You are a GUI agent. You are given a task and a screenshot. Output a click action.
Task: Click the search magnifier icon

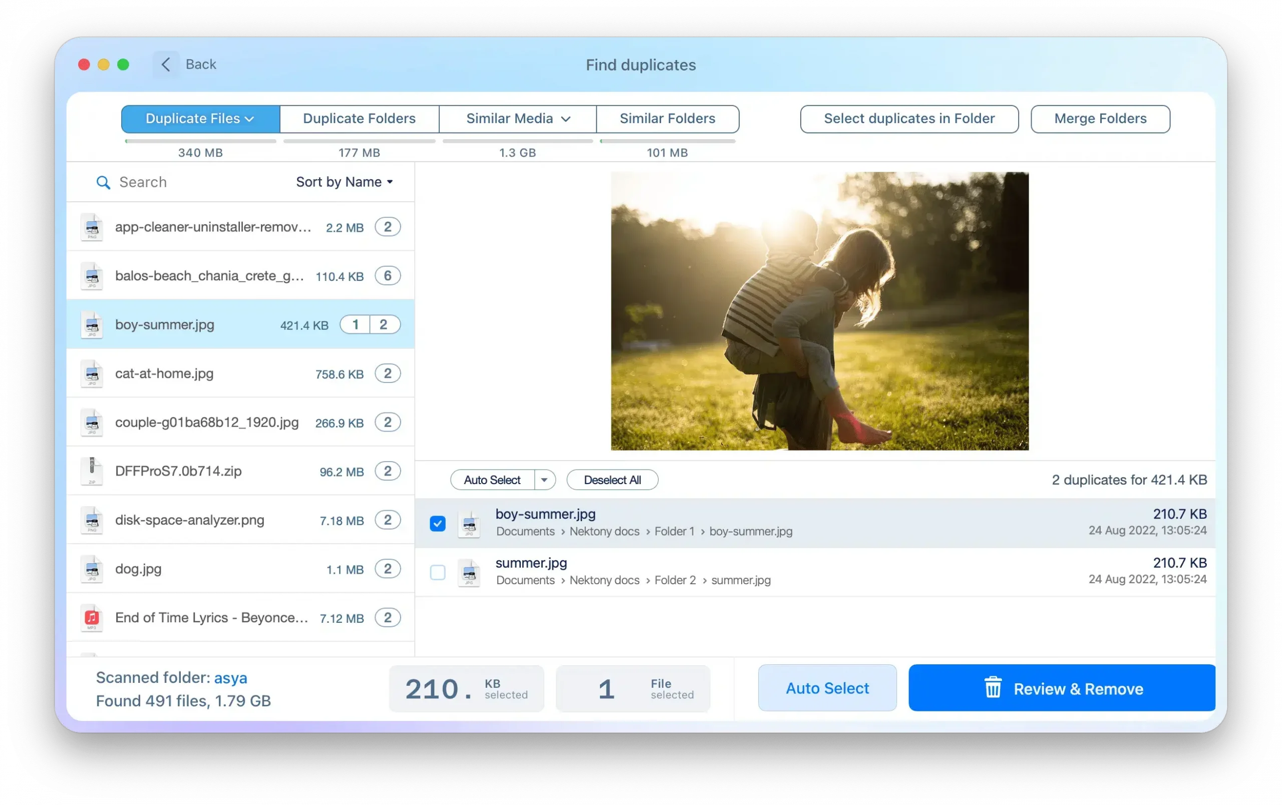tap(103, 183)
